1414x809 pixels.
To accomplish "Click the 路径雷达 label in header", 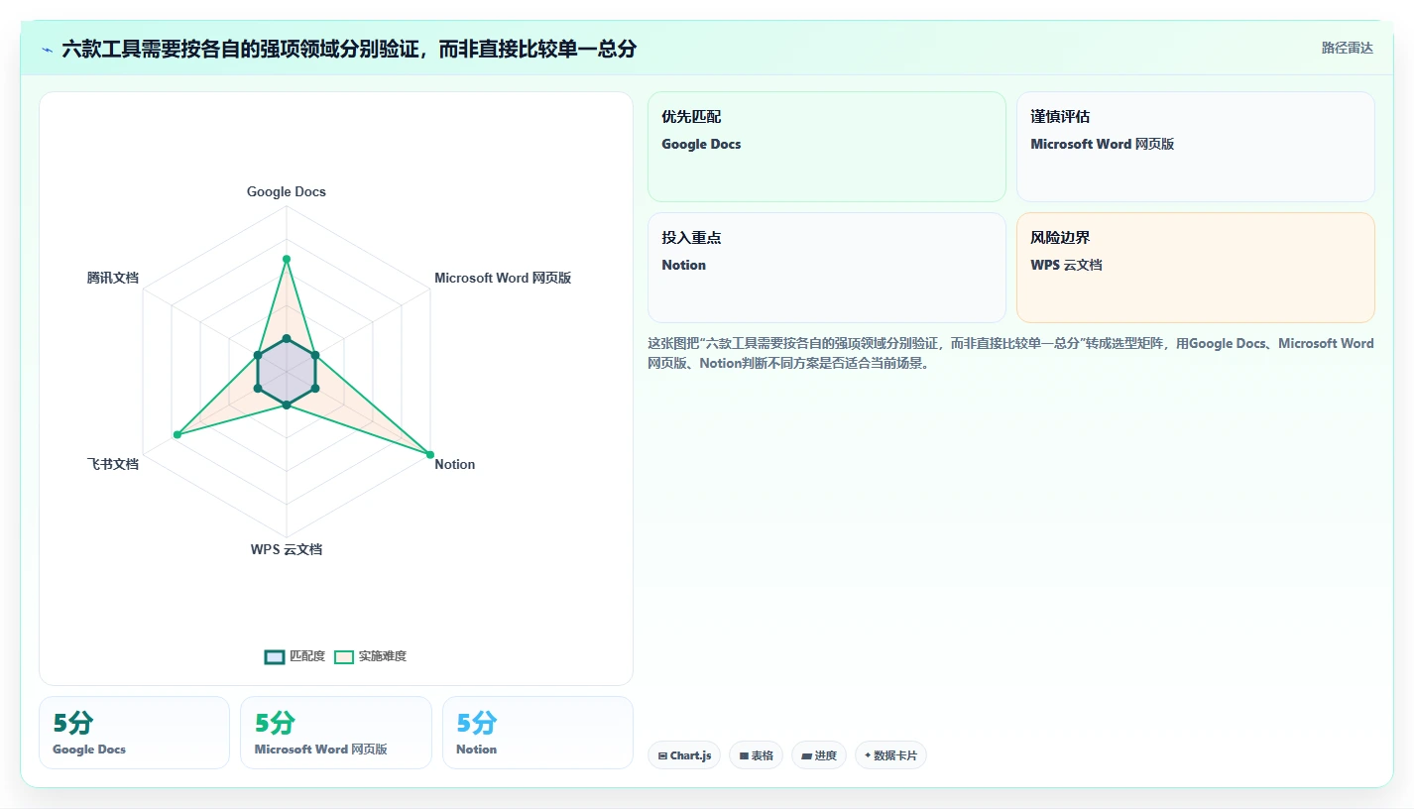I will [x=1347, y=48].
